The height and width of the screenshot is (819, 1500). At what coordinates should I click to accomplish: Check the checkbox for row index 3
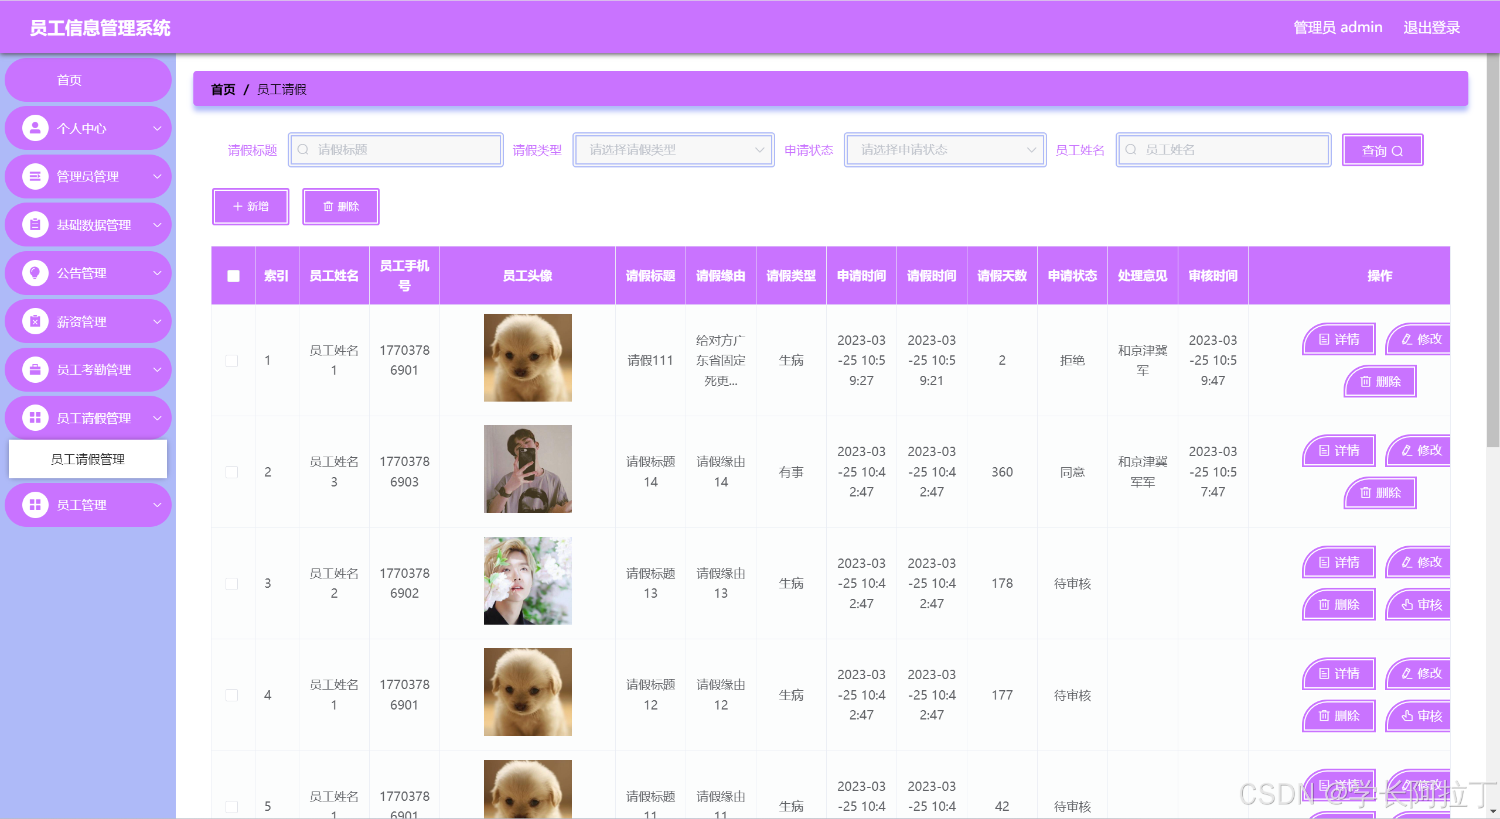[232, 584]
